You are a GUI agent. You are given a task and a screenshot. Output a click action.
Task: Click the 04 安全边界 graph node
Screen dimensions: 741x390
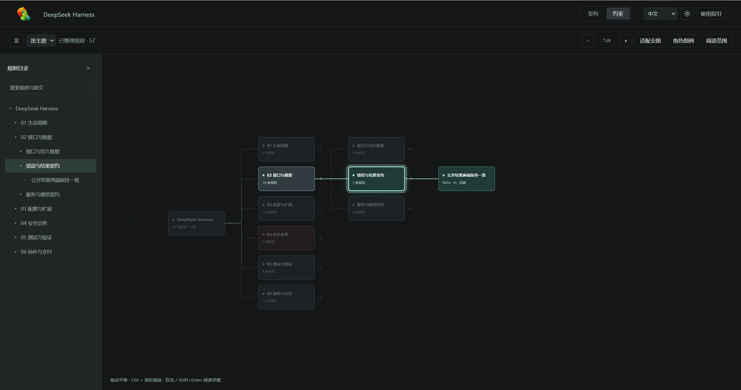(287, 238)
